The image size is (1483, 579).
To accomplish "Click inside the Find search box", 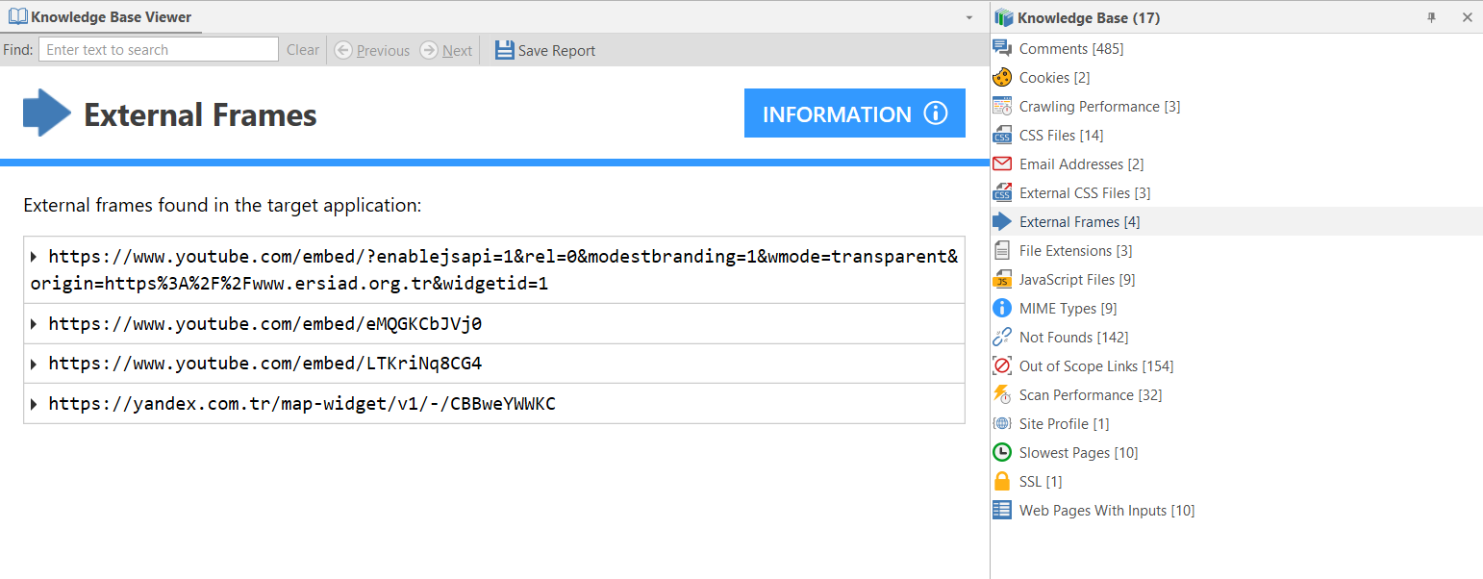I will [x=158, y=49].
